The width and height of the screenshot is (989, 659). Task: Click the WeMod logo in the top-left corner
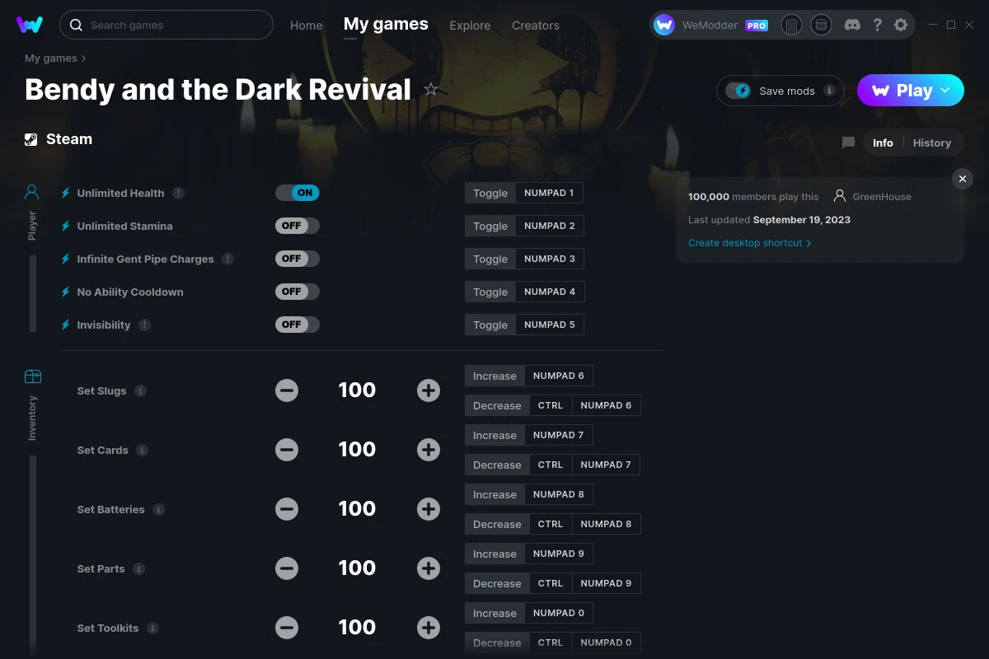coord(30,25)
